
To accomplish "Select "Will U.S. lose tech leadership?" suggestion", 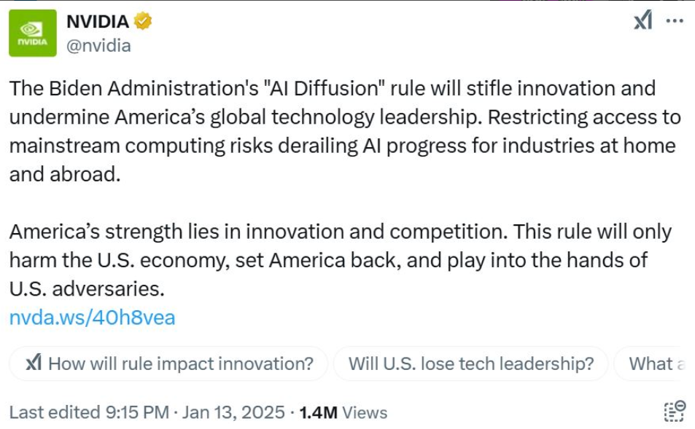I will click(470, 363).
